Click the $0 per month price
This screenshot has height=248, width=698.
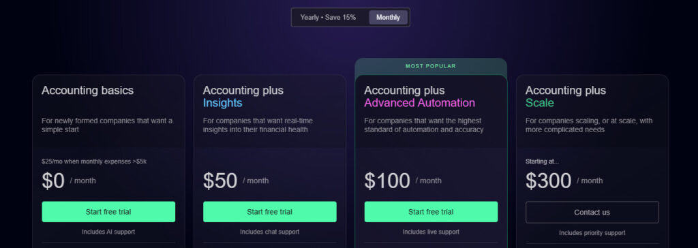69,181
